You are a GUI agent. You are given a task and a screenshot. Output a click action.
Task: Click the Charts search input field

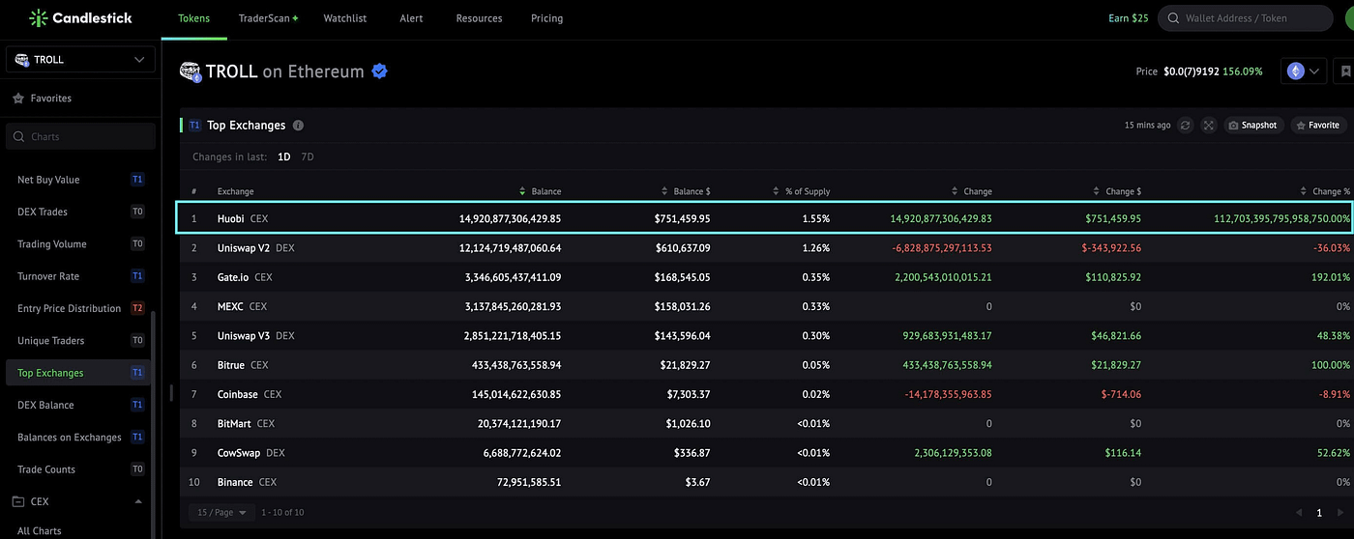tap(80, 136)
